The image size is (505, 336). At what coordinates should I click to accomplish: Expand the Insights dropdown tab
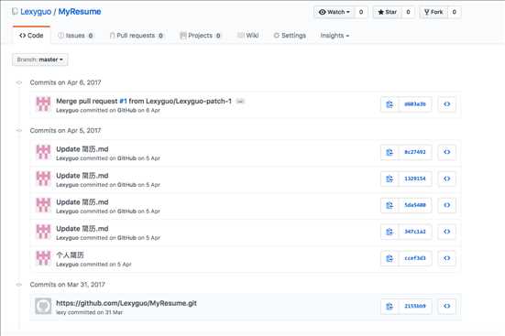tap(335, 36)
